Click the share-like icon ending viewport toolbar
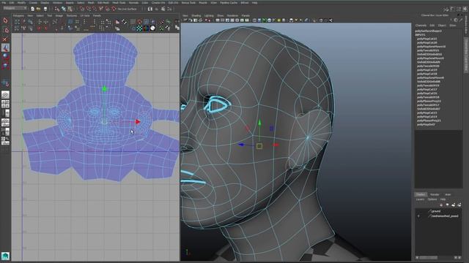The height and width of the screenshot is (263, 469). coord(330,20)
